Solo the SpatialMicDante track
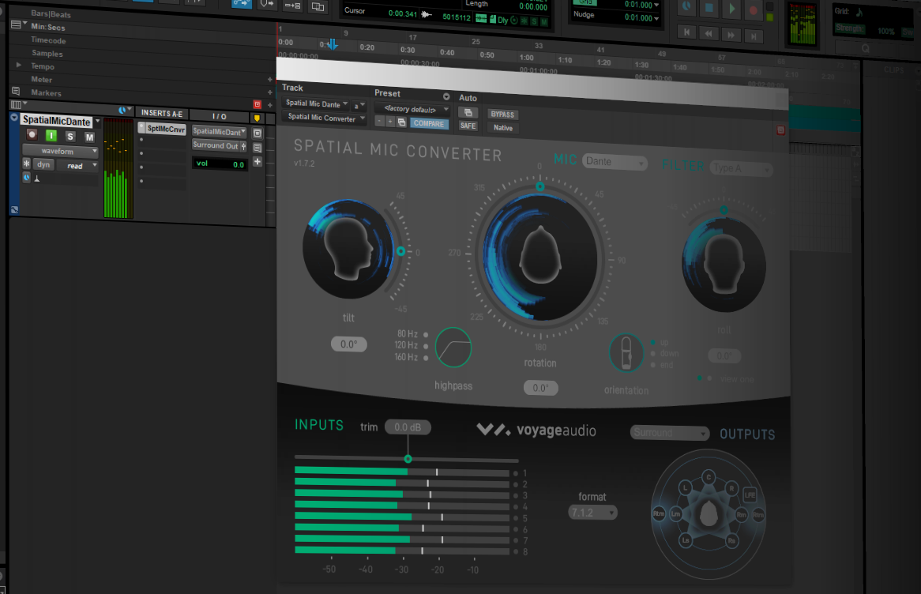Image resolution: width=921 pixels, height=594 pixels. pyautogui.click(x=70, y=137)
